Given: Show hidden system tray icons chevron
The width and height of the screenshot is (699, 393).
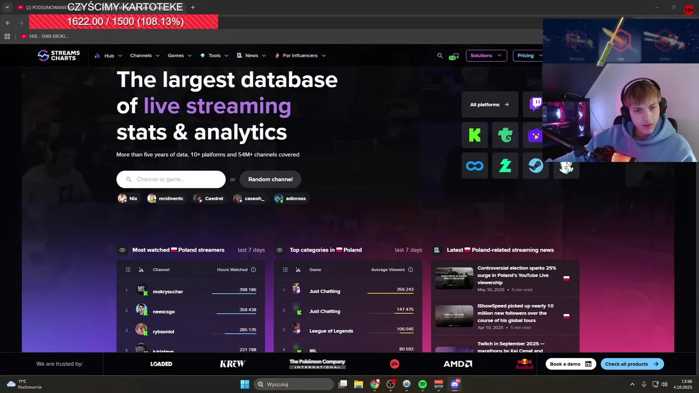Looking at the screenshot, I should point(632,384).
